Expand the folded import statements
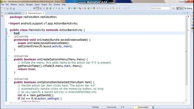The image size is (194, 109). (x=9, y=23)
